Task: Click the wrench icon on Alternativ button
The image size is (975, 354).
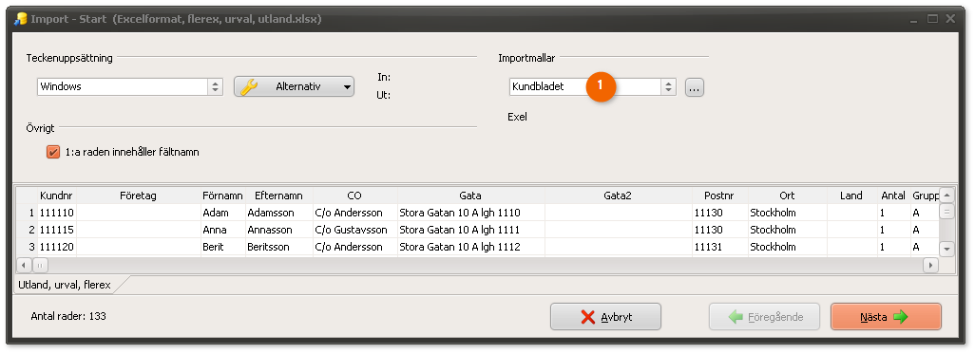Action: point(249,87)
